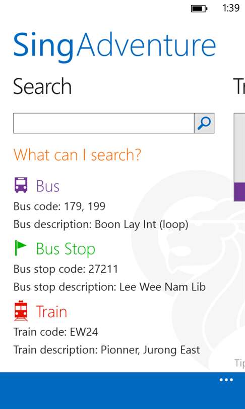Select the Train heading
Viewport: 245px width, 409px height.
(x=51, y=312)
